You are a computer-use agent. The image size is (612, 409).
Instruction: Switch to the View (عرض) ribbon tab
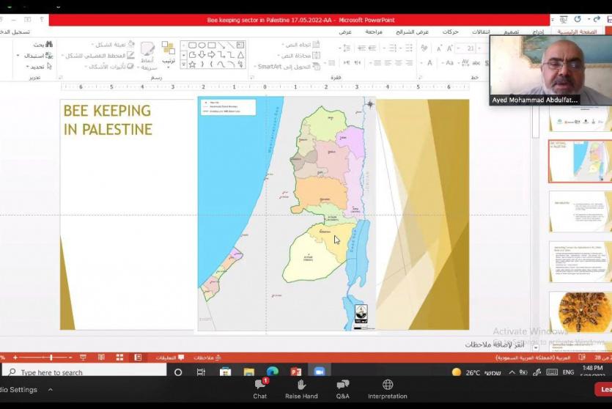pos(345,32)
